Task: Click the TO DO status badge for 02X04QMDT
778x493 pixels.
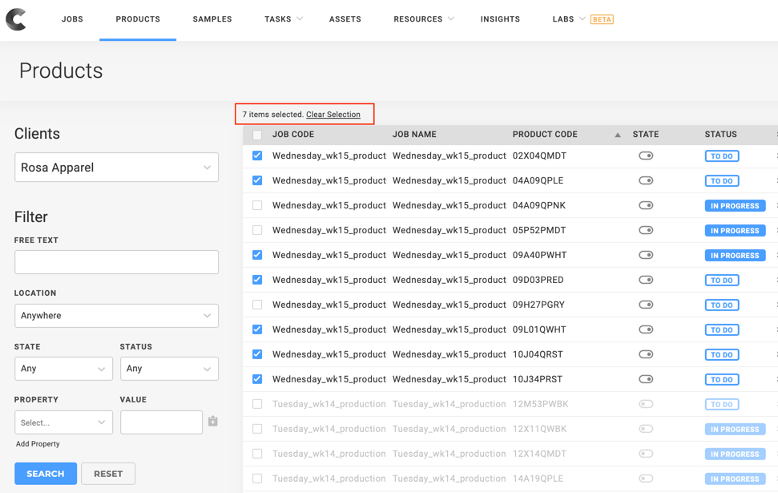Action: click(x=721, y=156)
